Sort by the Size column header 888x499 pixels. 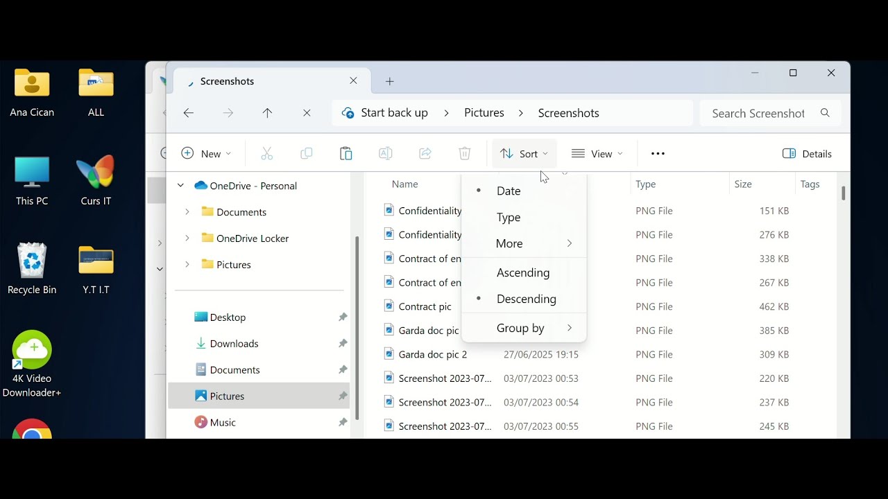[x=743, y=184]
